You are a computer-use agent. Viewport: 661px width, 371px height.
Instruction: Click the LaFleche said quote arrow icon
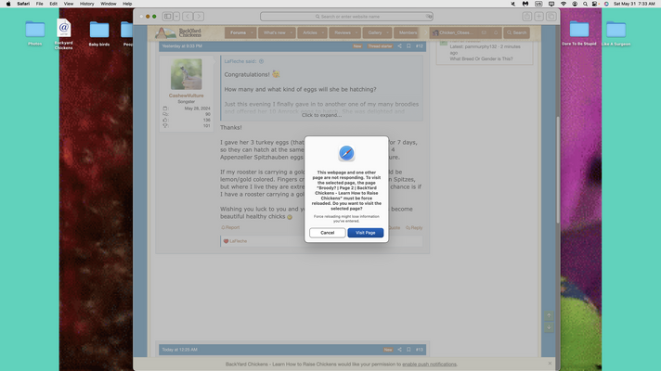click(x=262, y=61)
